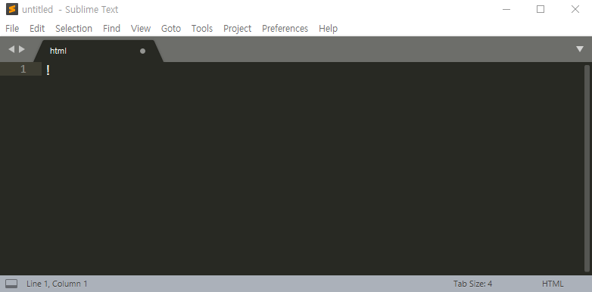Open the HTML syntax selector
This screenshot has width=592, height=292.
553,284
